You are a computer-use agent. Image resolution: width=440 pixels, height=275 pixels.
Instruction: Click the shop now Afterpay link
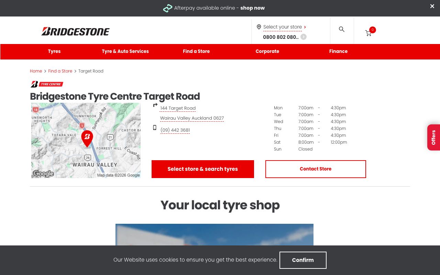pos(252,8)
